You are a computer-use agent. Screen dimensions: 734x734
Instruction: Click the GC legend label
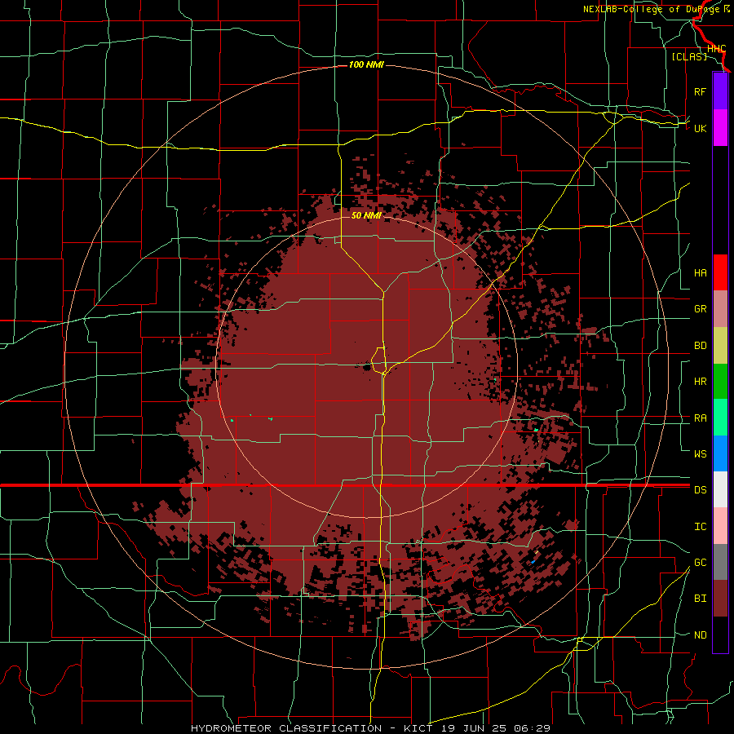(x=700, y=562)
